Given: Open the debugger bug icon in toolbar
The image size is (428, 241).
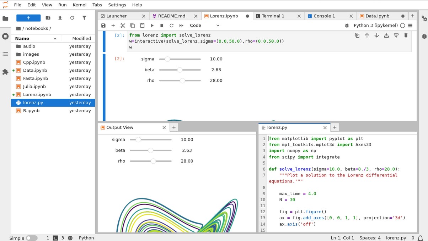Looking at the screenshot, I should [x=347, y=26].
